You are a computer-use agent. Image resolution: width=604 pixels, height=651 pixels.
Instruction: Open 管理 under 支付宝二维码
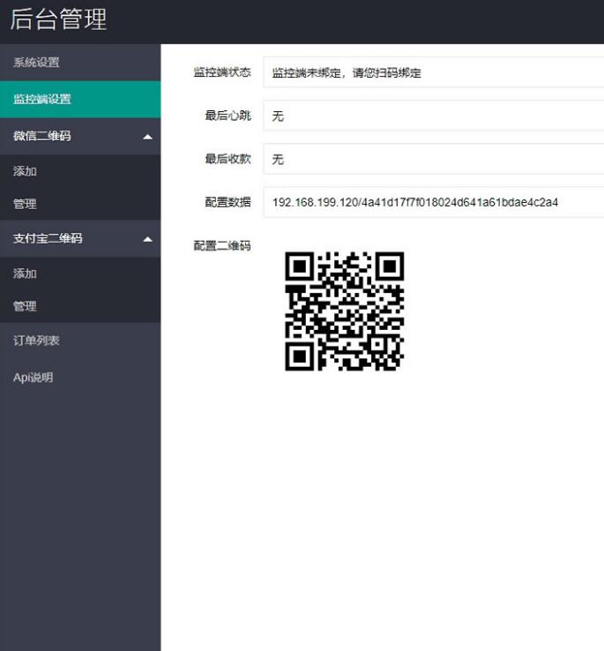(x=80, y=306)
